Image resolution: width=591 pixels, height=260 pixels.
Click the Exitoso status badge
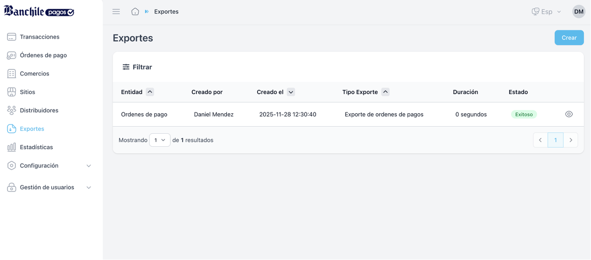click(524, 114)
